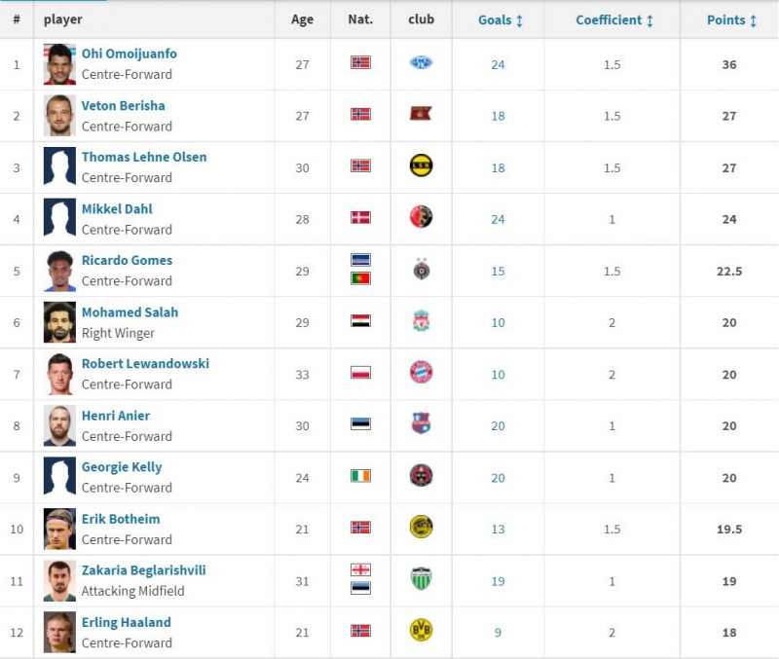Open Erling Haaland player profile link
The width and height of the screenshot is (779, 659).
click(126, 622)
